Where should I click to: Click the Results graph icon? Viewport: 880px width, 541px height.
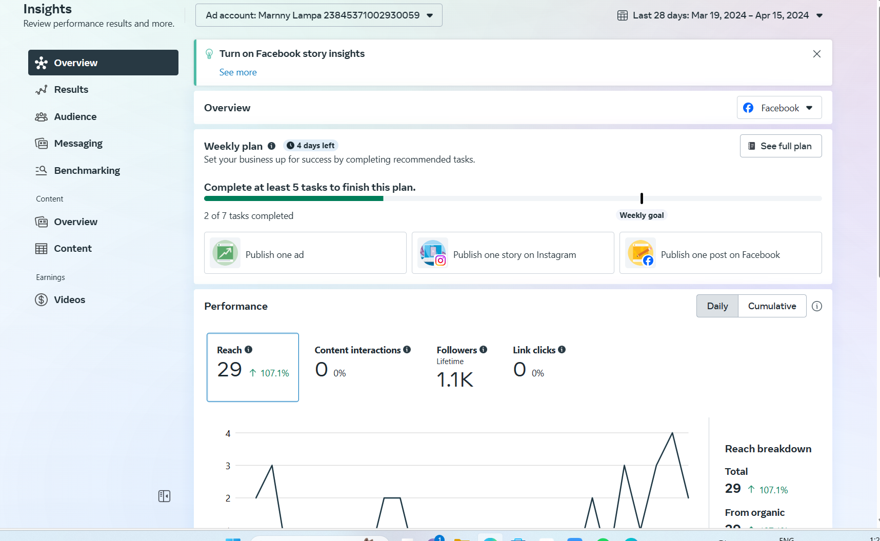pos(41,90)
